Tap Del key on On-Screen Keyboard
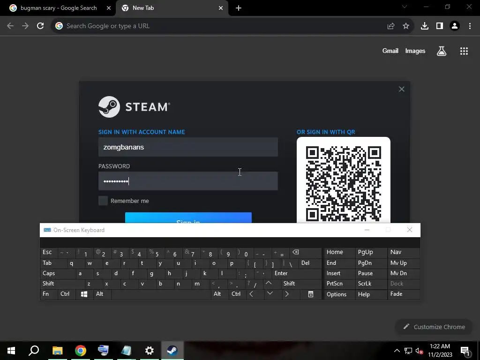 (x=310, y=263)
